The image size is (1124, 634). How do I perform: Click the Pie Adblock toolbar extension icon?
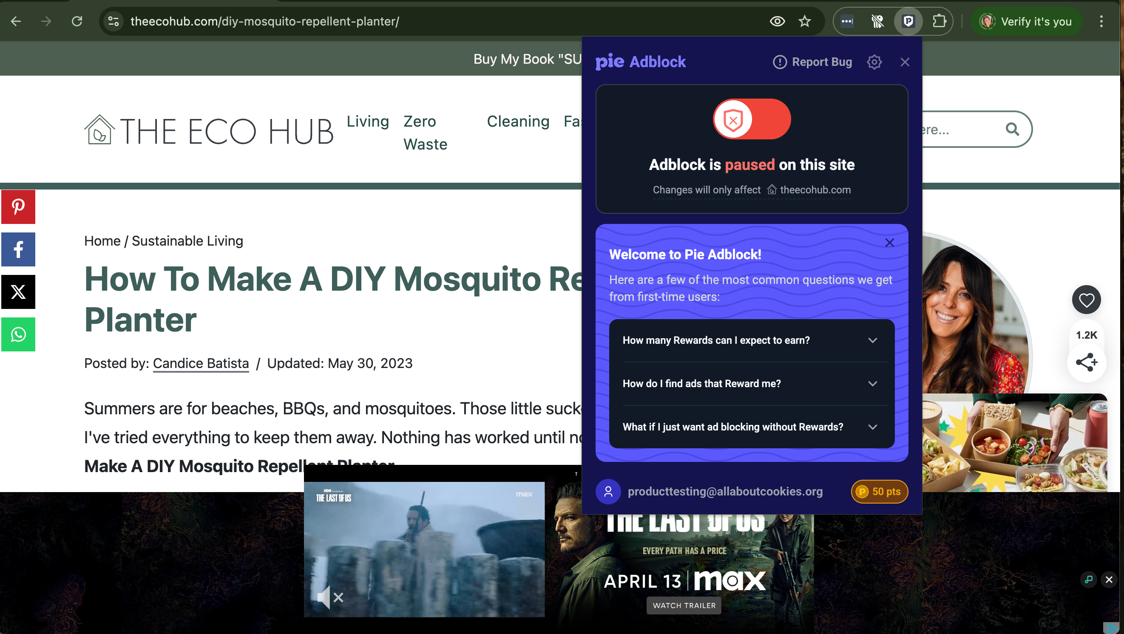pyautogui.click(x=908, y=21)
